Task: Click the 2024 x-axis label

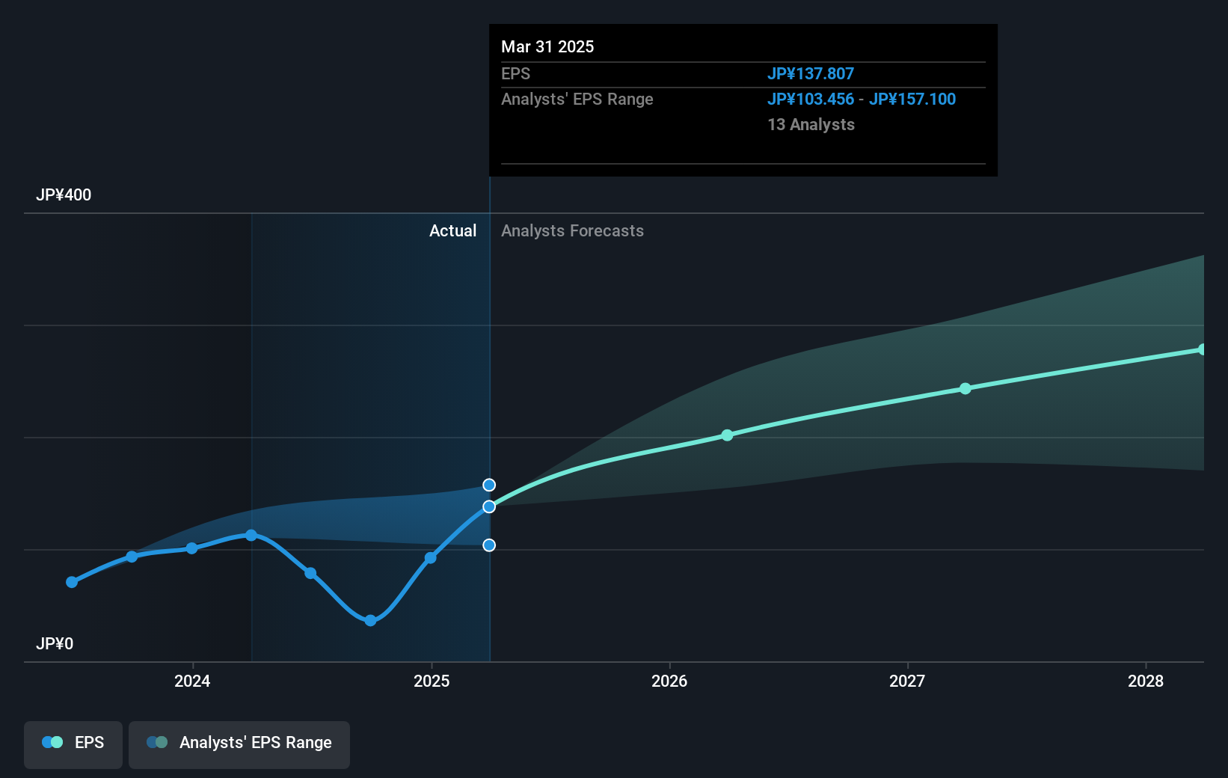Action: click(192, 681)
